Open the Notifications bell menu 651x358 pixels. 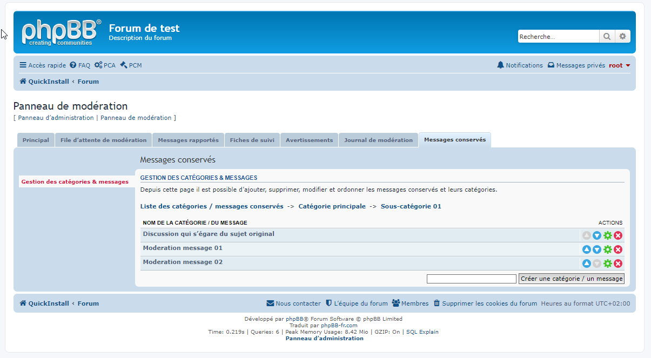point(520,65)
